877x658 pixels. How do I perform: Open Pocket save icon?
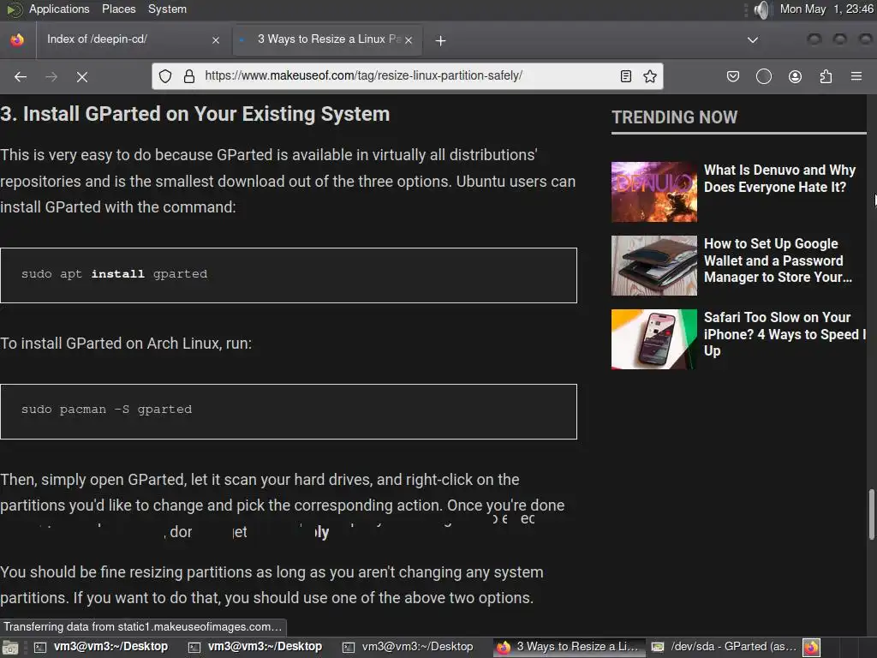click(733, 76)
